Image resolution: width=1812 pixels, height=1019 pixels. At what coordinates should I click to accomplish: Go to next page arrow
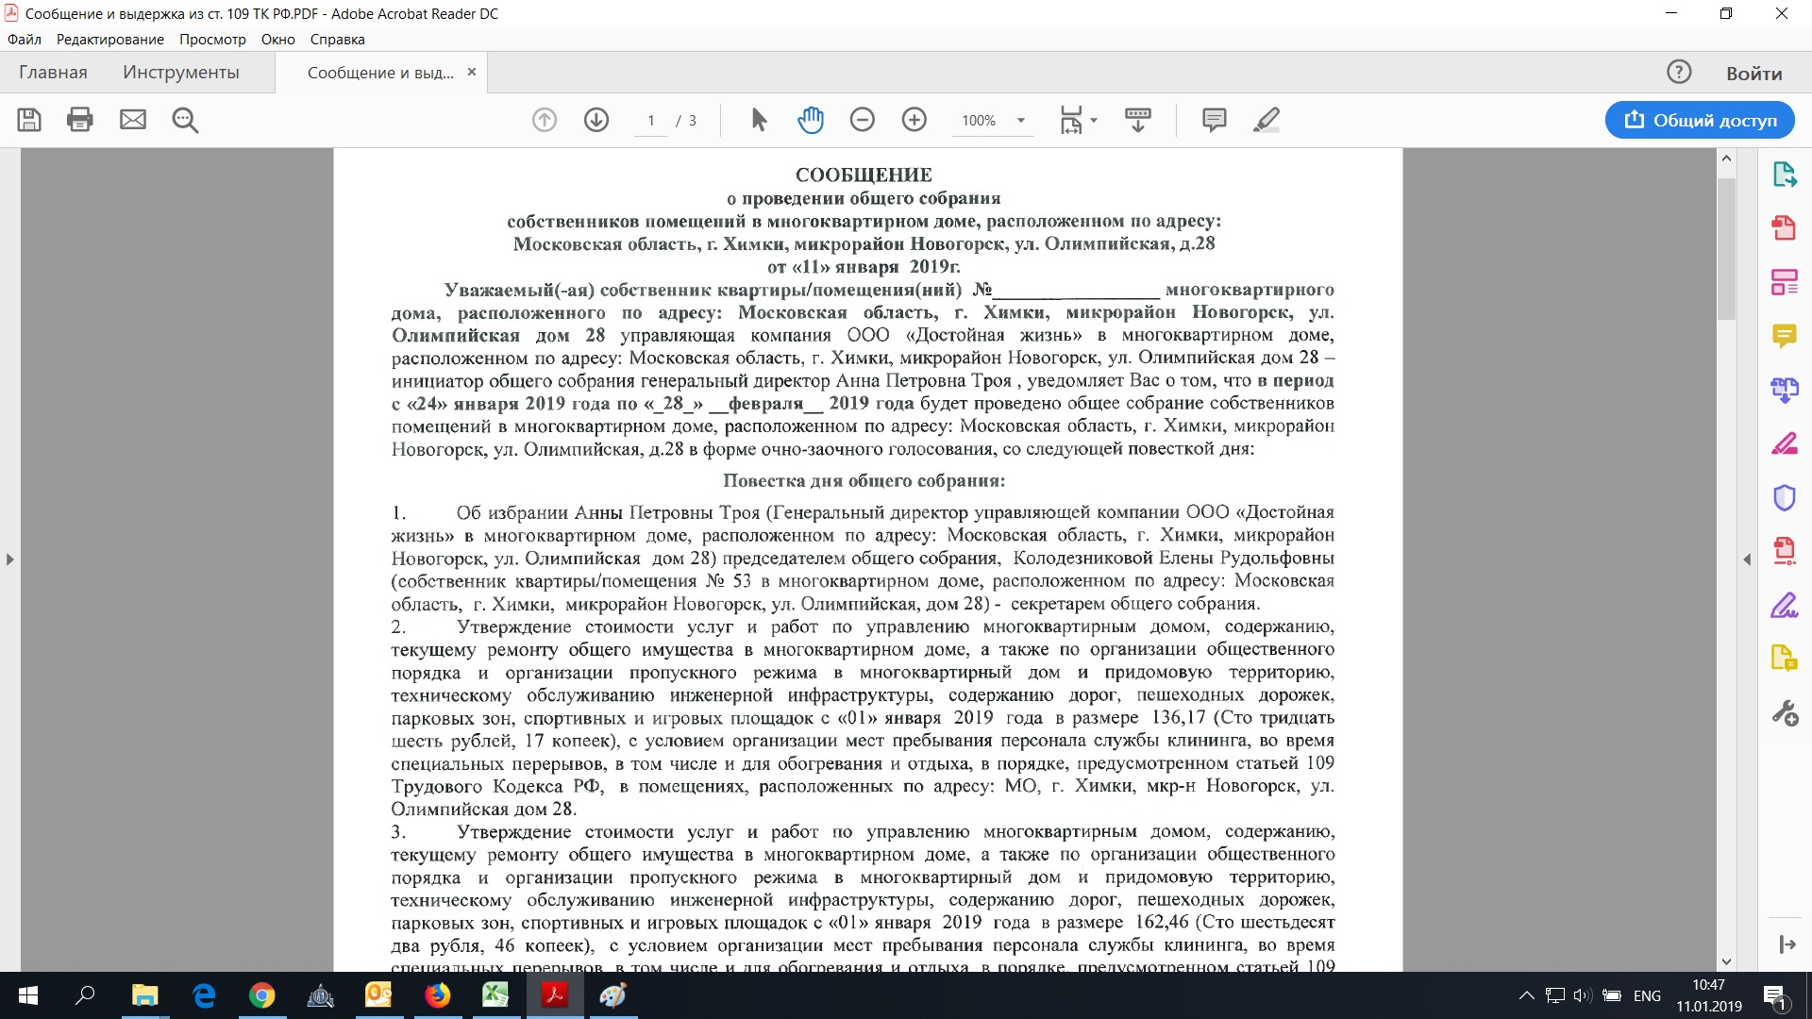(596, 120)
